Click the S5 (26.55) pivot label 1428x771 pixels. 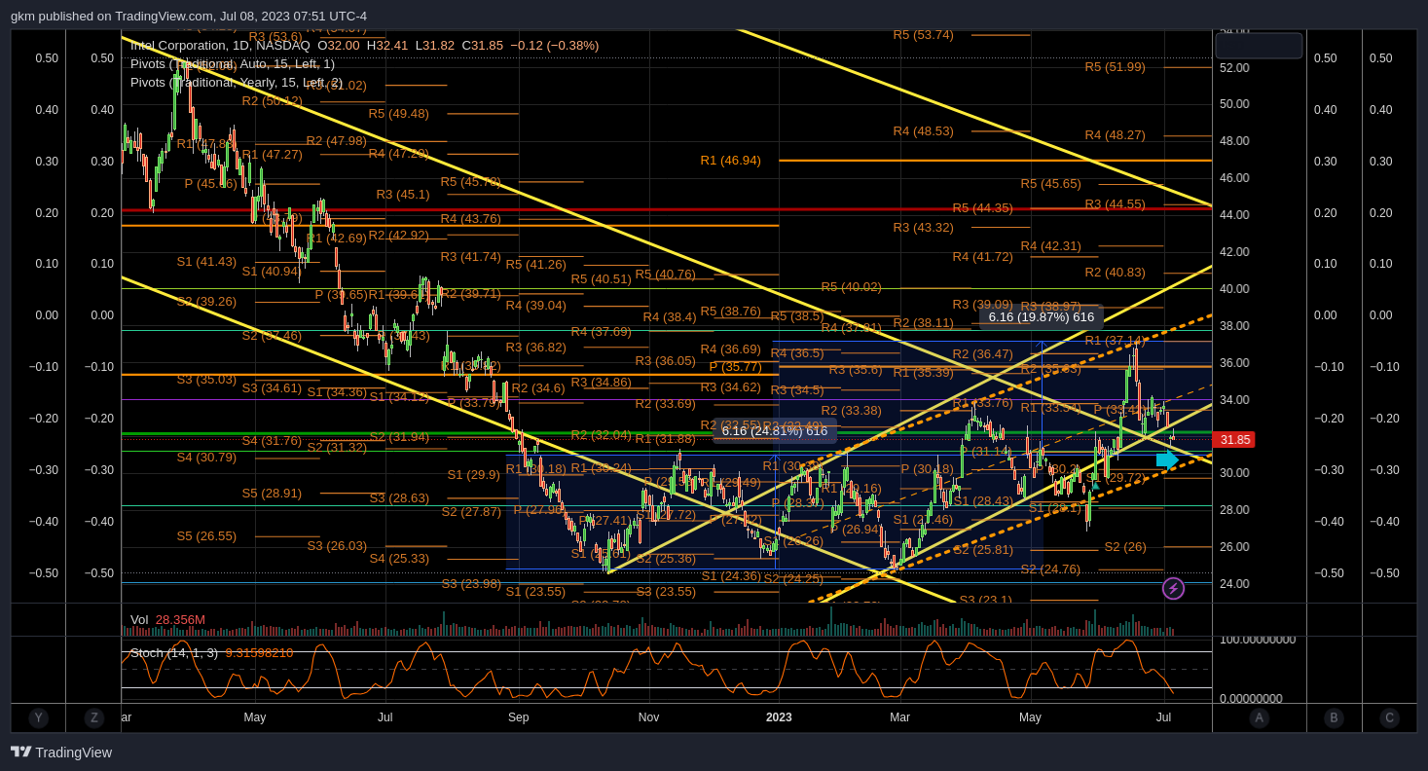coord(206,536)
